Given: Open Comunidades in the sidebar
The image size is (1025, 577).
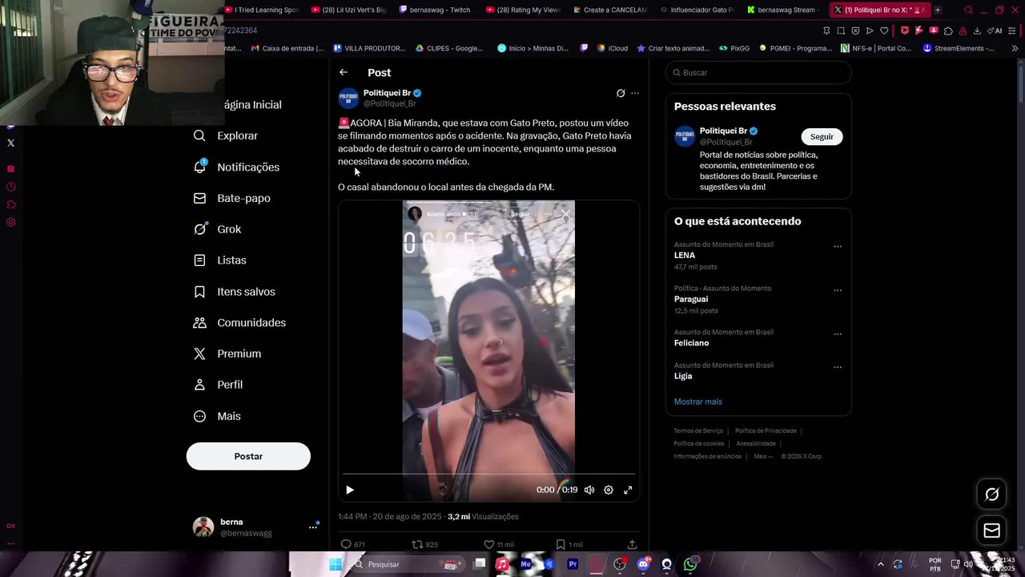Looking at the screenshot, I should coord(239,322).
